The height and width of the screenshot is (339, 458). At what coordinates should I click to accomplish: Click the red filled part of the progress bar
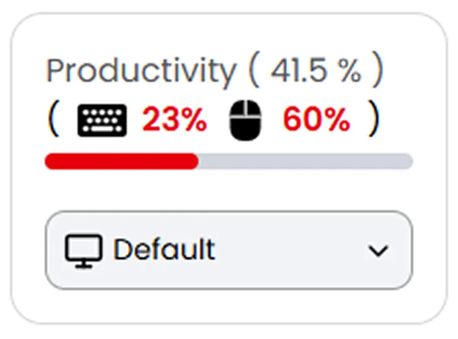tap(121, 161)
